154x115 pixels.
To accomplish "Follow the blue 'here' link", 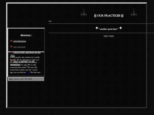I will (28, 72).
